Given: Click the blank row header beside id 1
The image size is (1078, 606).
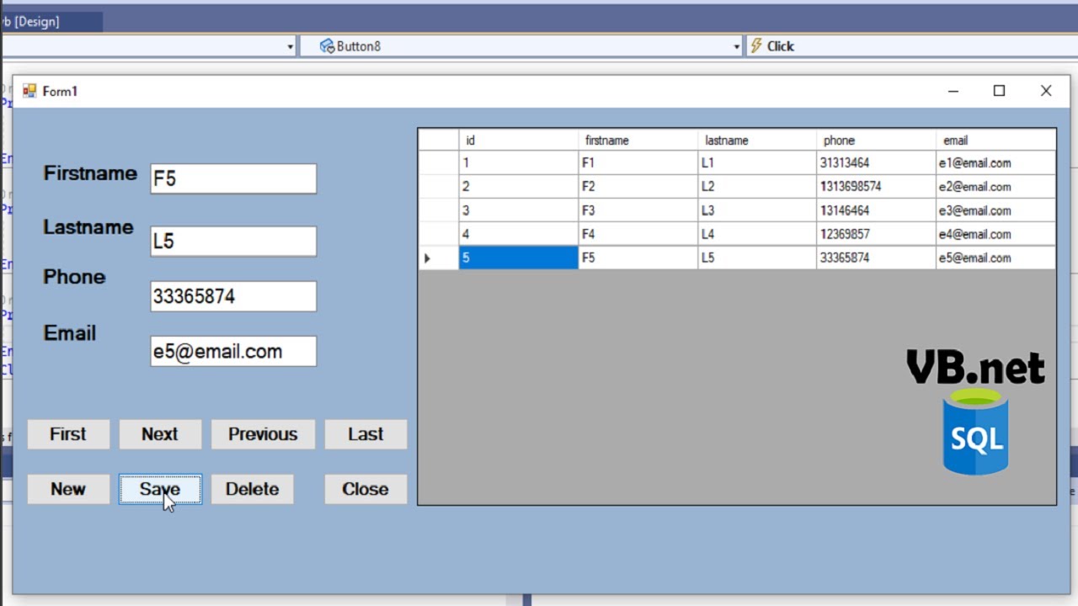Looking at the screenshot, I should click(x=439, y=163).
